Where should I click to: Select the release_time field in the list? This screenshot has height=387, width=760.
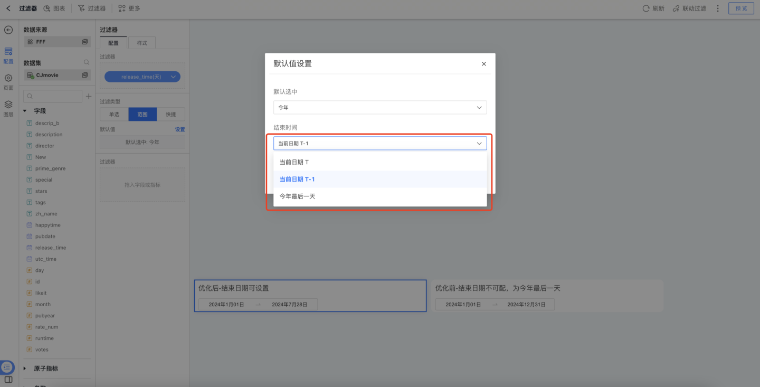coord(51,248)
